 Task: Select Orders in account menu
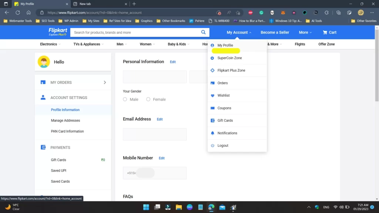pos(237,83)
